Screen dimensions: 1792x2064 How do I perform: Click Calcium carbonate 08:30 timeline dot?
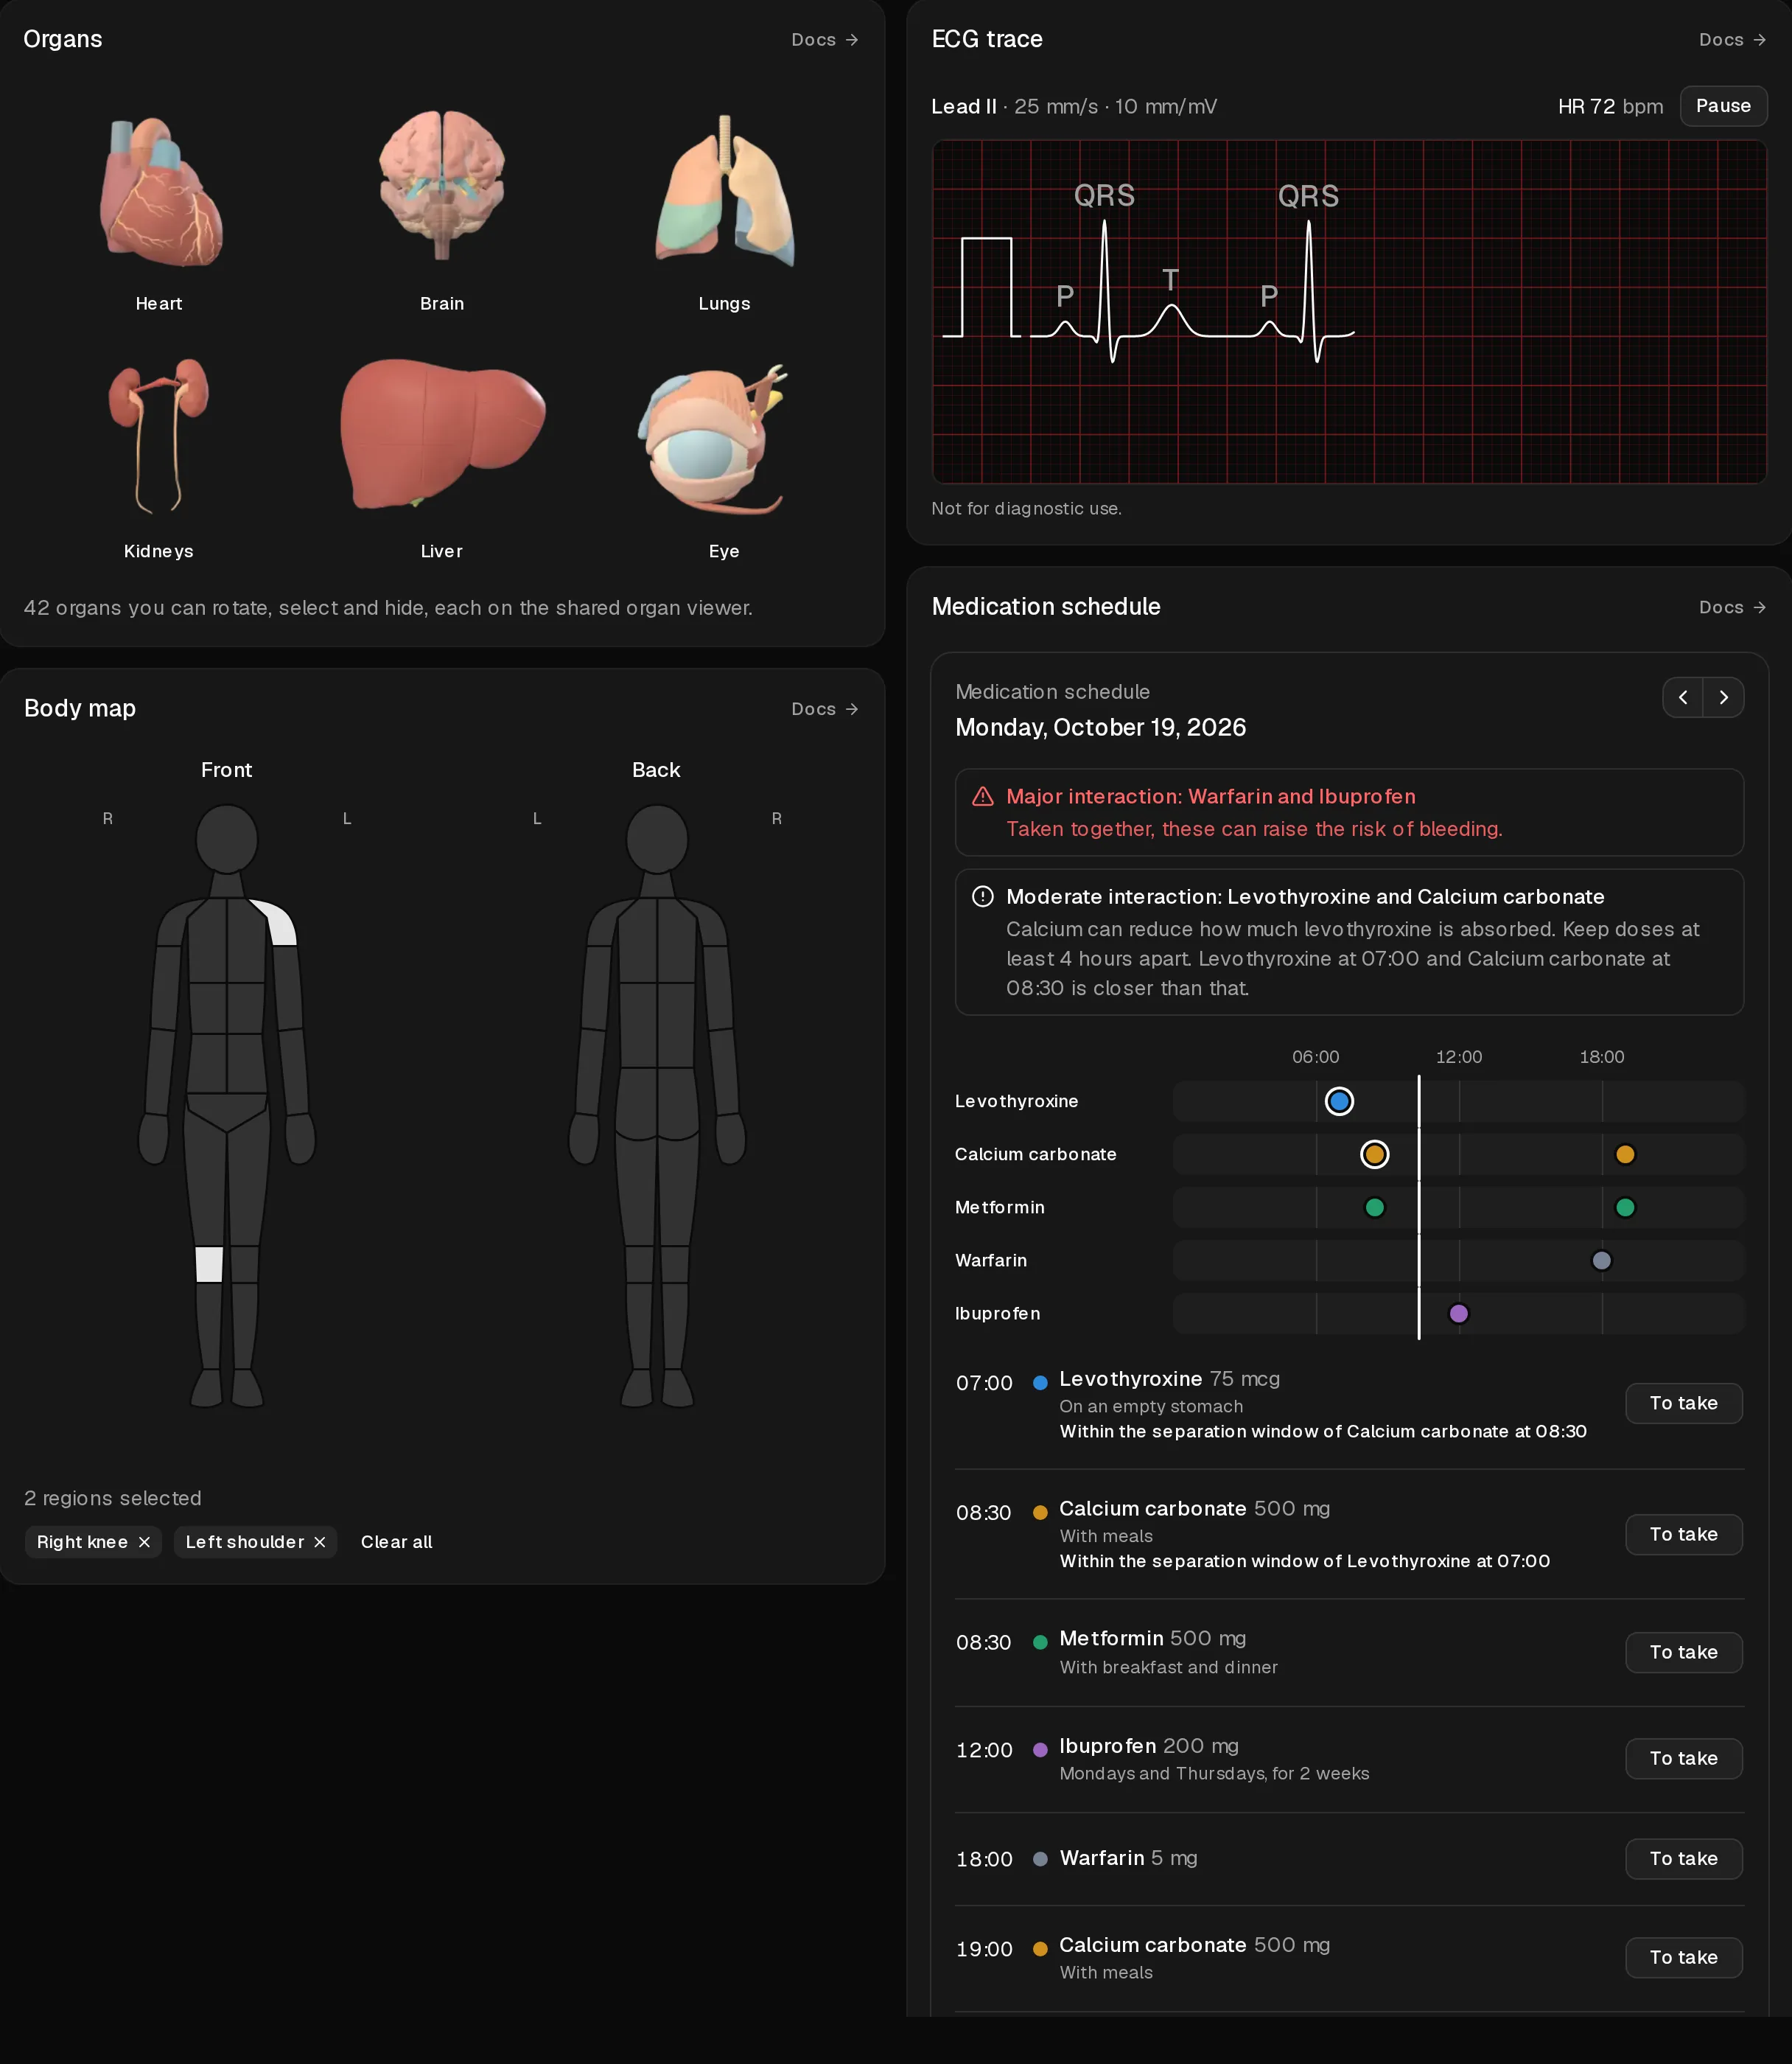click(x=1375, y=1154)
